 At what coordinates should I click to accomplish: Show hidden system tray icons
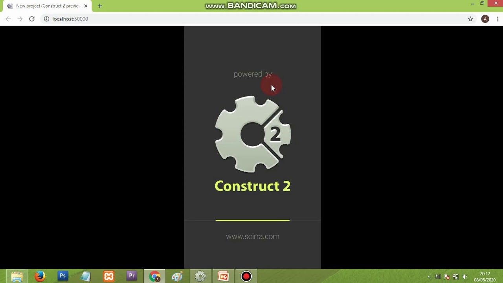coord(429,277)
